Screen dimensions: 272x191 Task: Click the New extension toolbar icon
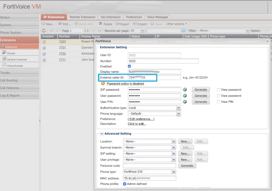[43, 24]
